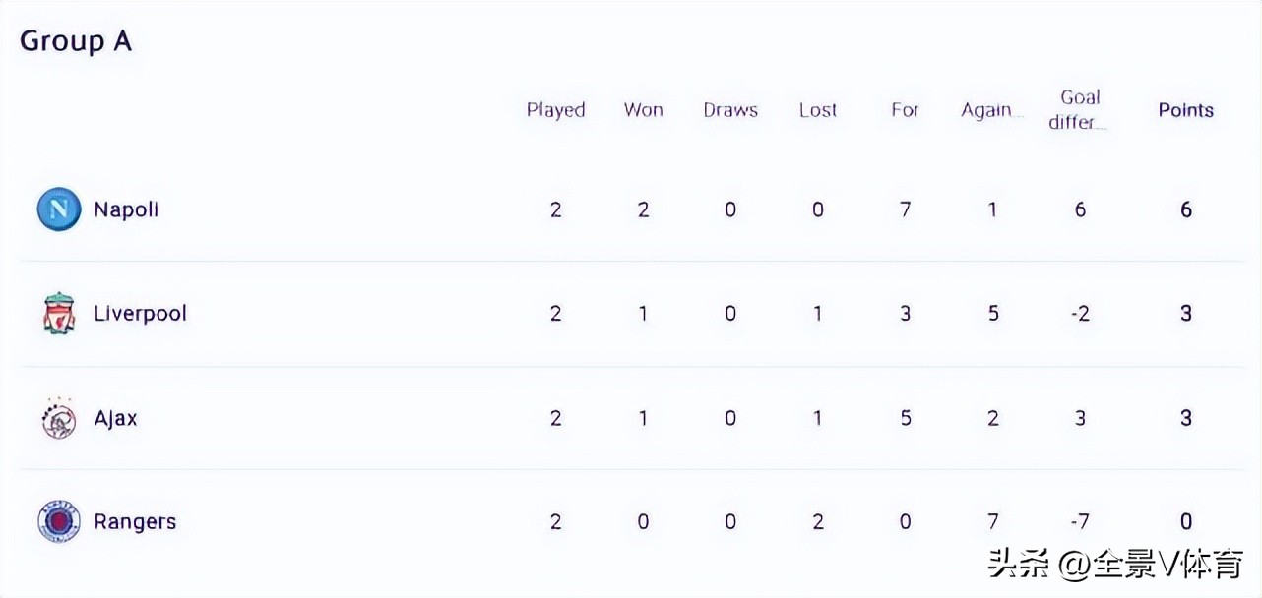1262x598 pixels.
Task: Open the Napoli team link
Action: coord(126,209)
